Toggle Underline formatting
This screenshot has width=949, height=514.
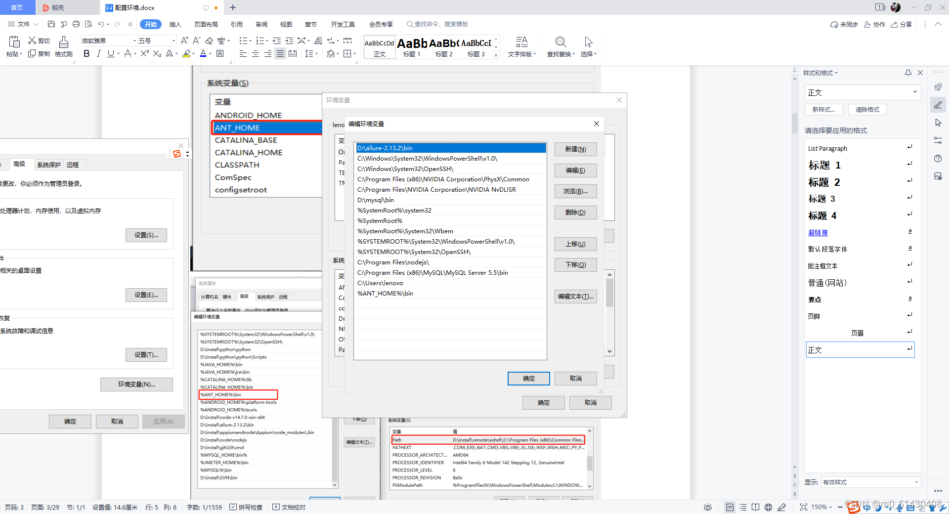pos(111,53)
